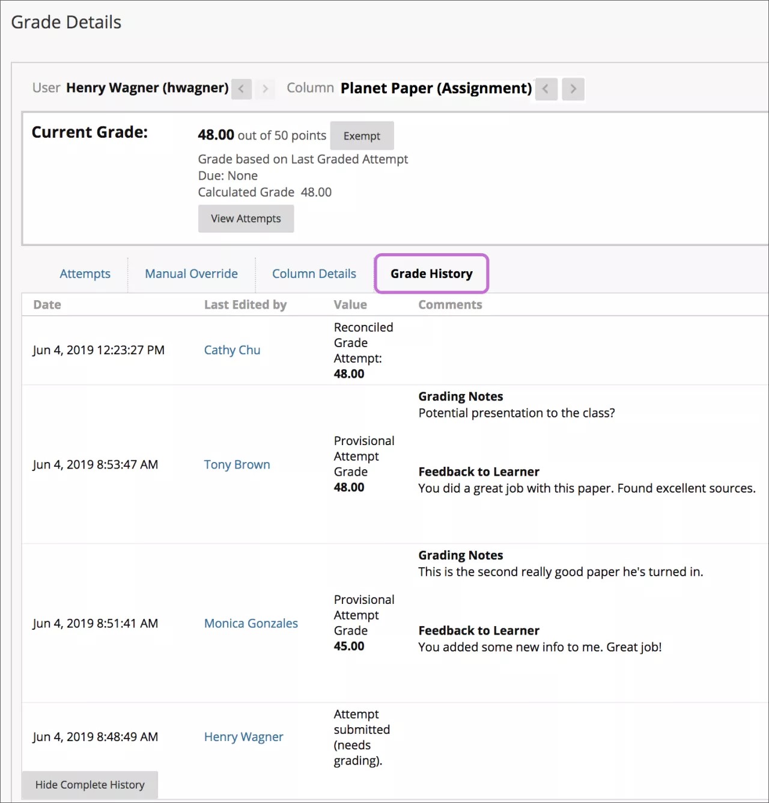Screen dimensions: 769x803
Task: Click the Exempt button
Action: [361, 135]
